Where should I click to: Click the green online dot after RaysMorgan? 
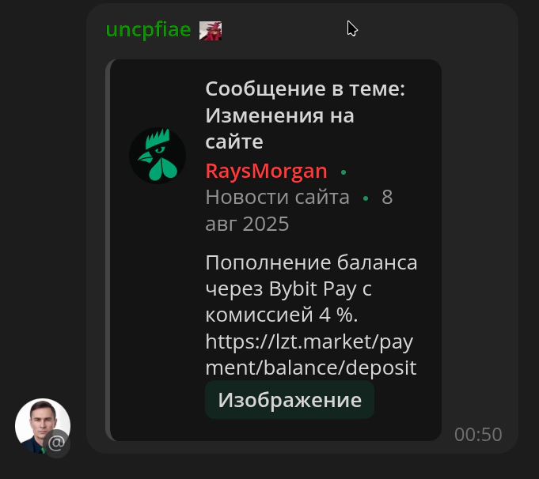coord(344,172)
